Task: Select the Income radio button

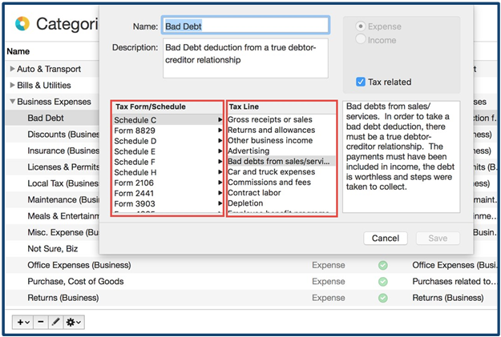Action: point(360,40)
